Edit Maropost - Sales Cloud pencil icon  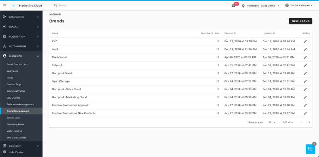[x=305, y=89]
